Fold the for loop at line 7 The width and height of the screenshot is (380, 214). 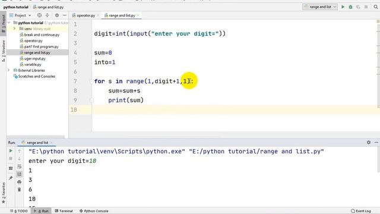92,81
